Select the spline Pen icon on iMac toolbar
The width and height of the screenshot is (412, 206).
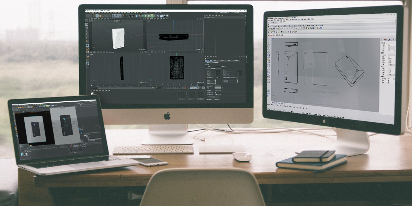pos(140,16)
